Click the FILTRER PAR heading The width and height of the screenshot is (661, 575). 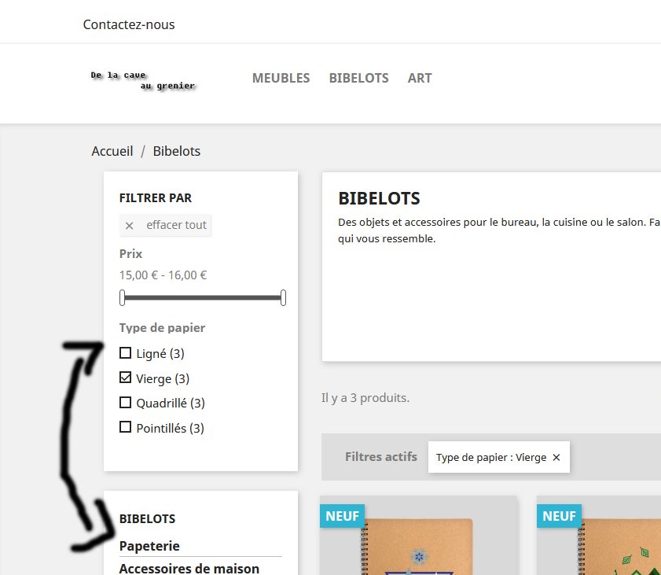point(156,198)
